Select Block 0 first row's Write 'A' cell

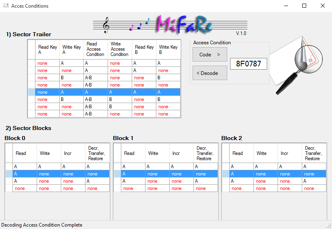pos(49,167)
